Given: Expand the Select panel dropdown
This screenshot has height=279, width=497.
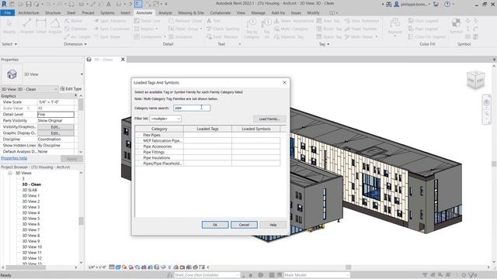Looking at the screenshot, I should click(x=9, y=44).
